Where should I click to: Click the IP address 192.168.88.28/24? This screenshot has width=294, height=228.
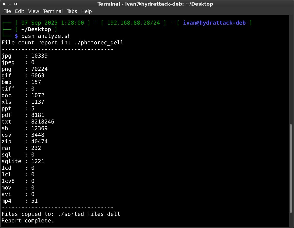click(134, 23)
